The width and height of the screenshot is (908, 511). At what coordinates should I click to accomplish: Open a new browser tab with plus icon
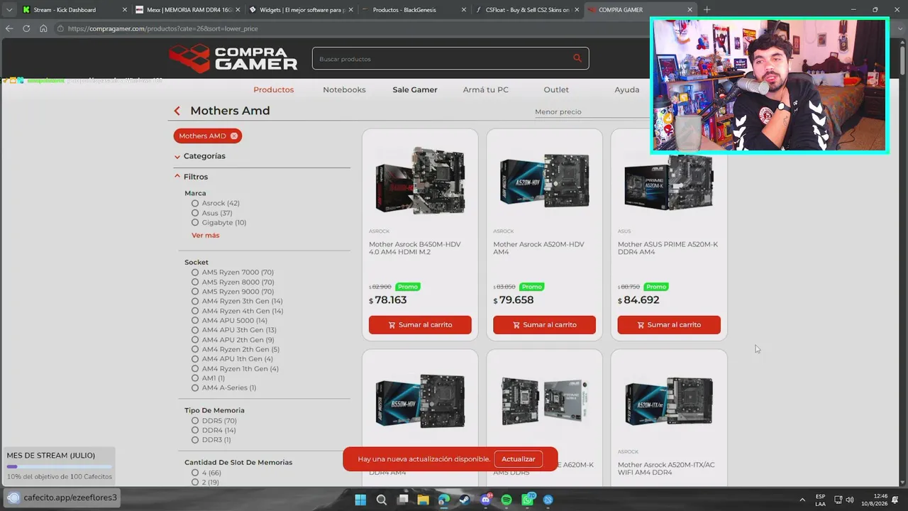tap(707, 10)
